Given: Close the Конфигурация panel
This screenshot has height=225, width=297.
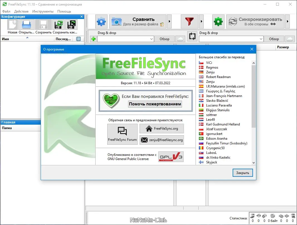Looking at the screenshot, I should pyautogui.click(x=82, y=17).
